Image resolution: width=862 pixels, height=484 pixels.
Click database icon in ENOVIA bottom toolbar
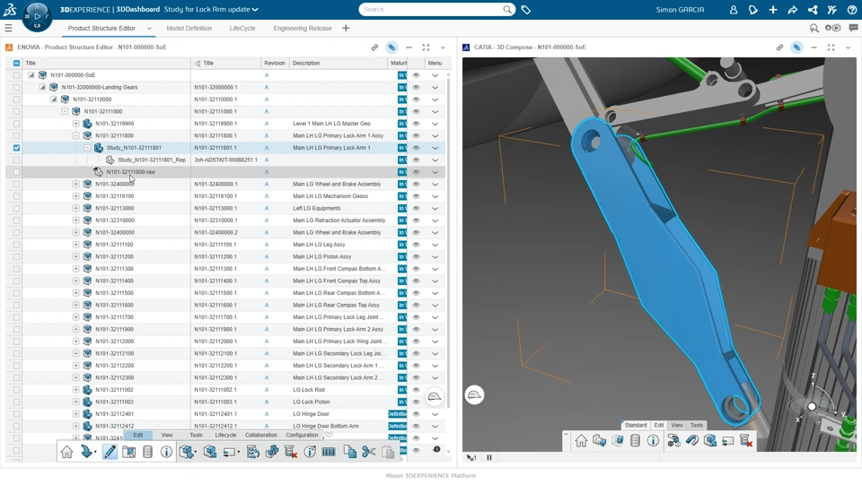pyautogui.click(x=147, y=452)
